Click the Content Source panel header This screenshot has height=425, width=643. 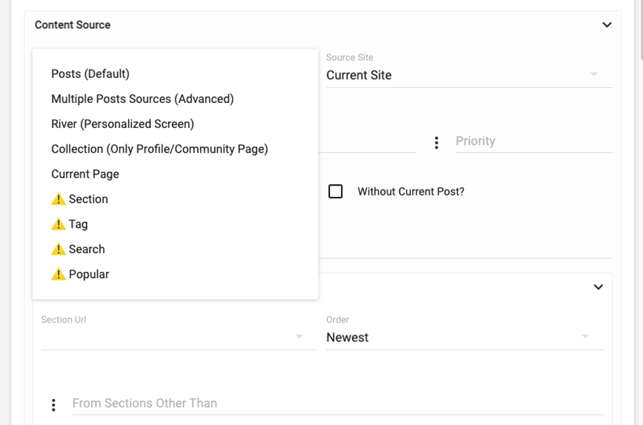(73, 25)
